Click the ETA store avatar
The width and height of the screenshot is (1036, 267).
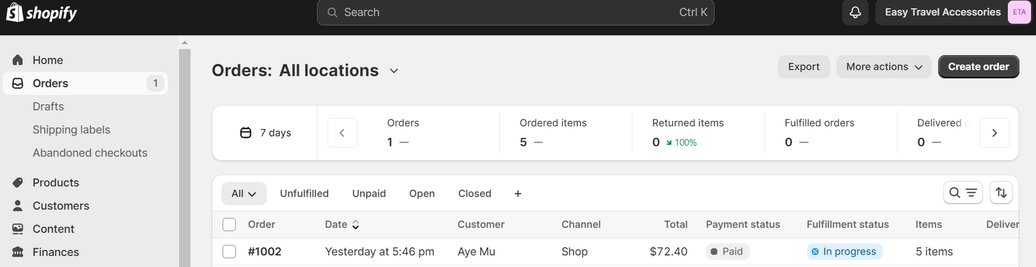click(x=1019, y=12)
